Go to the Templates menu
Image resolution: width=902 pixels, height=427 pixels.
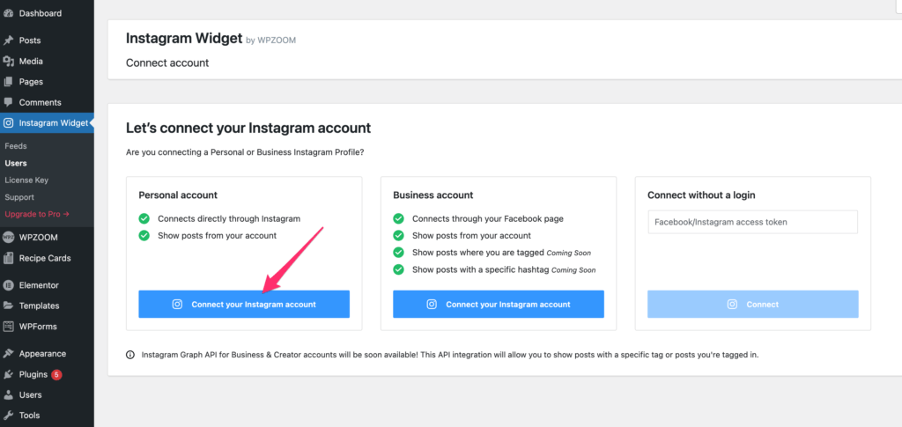40,306
